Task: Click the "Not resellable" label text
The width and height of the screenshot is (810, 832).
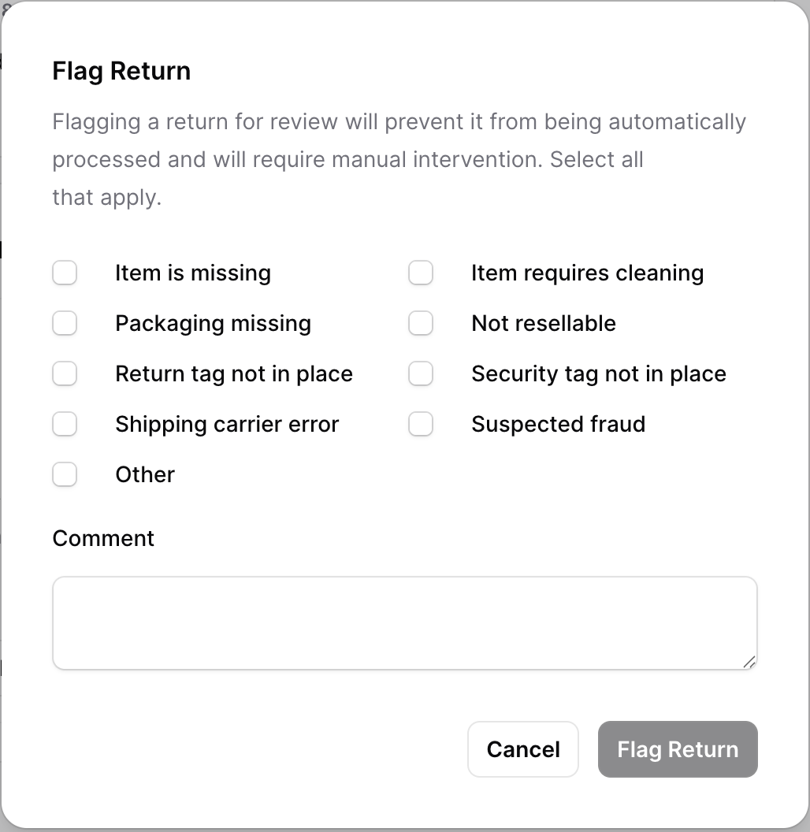Action: [x=543, y=323]
